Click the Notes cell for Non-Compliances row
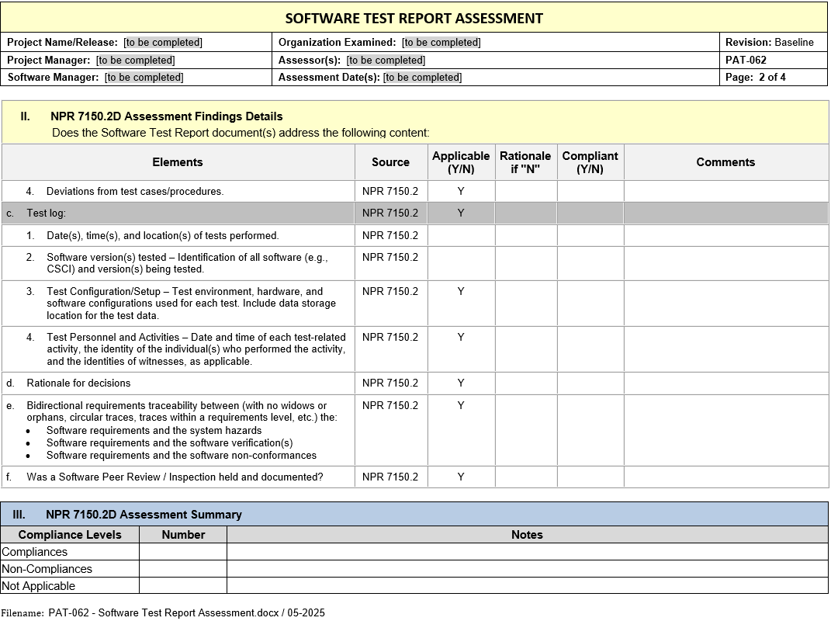Viewport: 831px width, 621px height. click(527, 569)
